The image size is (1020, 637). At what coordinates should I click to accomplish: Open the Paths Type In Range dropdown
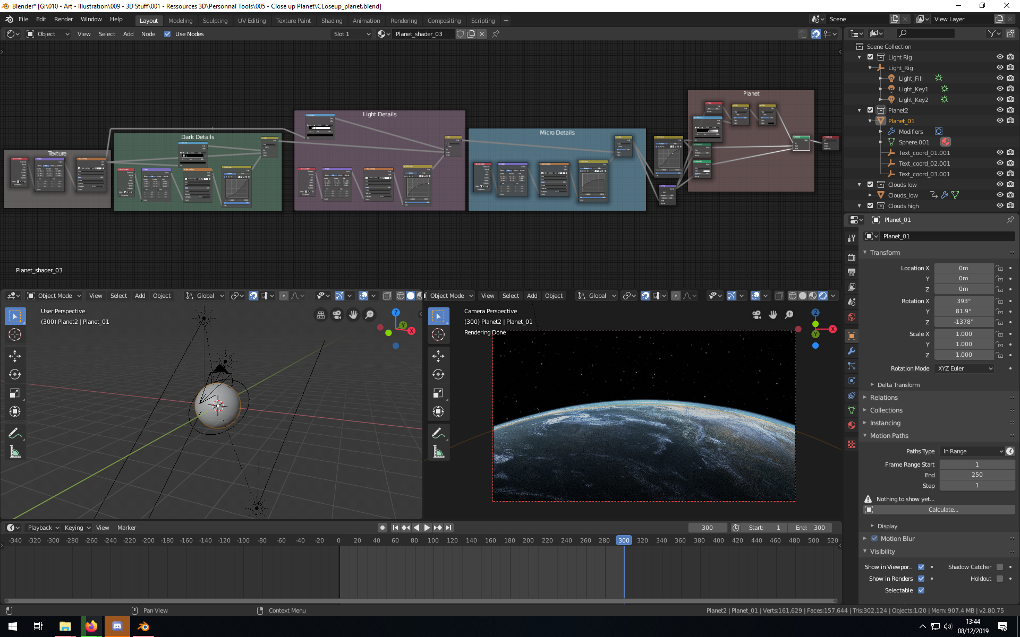(972, 451)
